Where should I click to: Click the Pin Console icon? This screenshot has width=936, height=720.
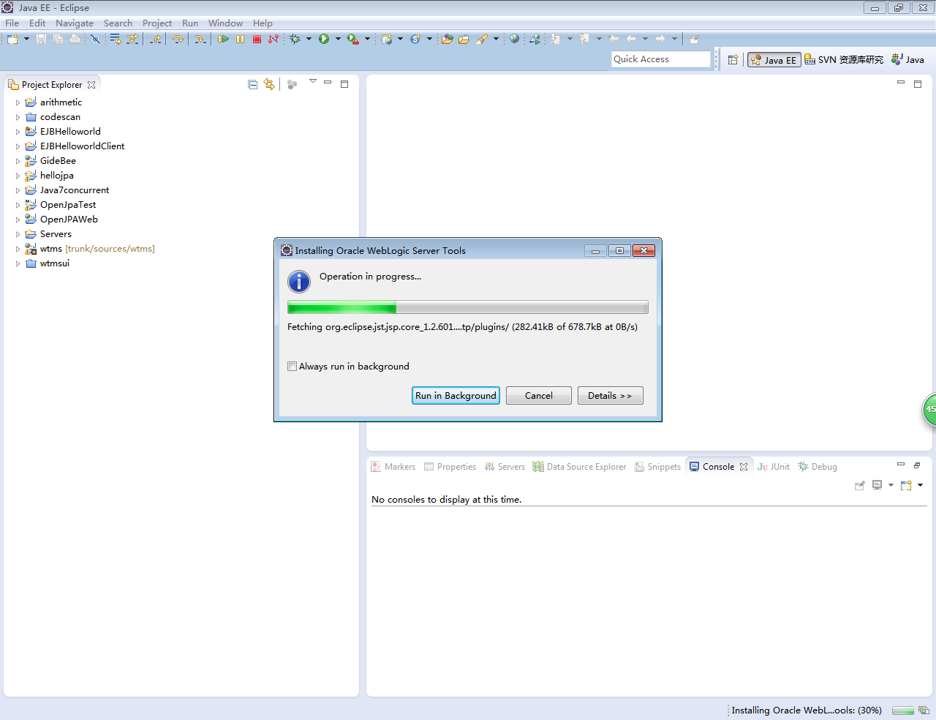[860, 485]
